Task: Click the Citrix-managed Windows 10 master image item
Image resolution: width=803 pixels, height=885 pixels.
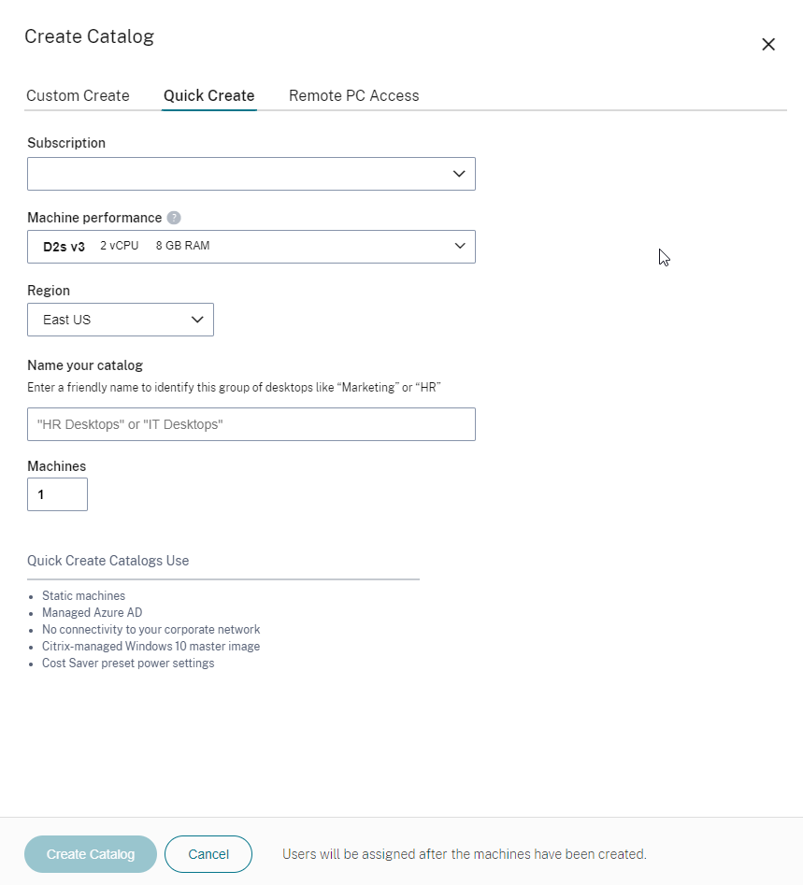Action: (x=151, y=646)
